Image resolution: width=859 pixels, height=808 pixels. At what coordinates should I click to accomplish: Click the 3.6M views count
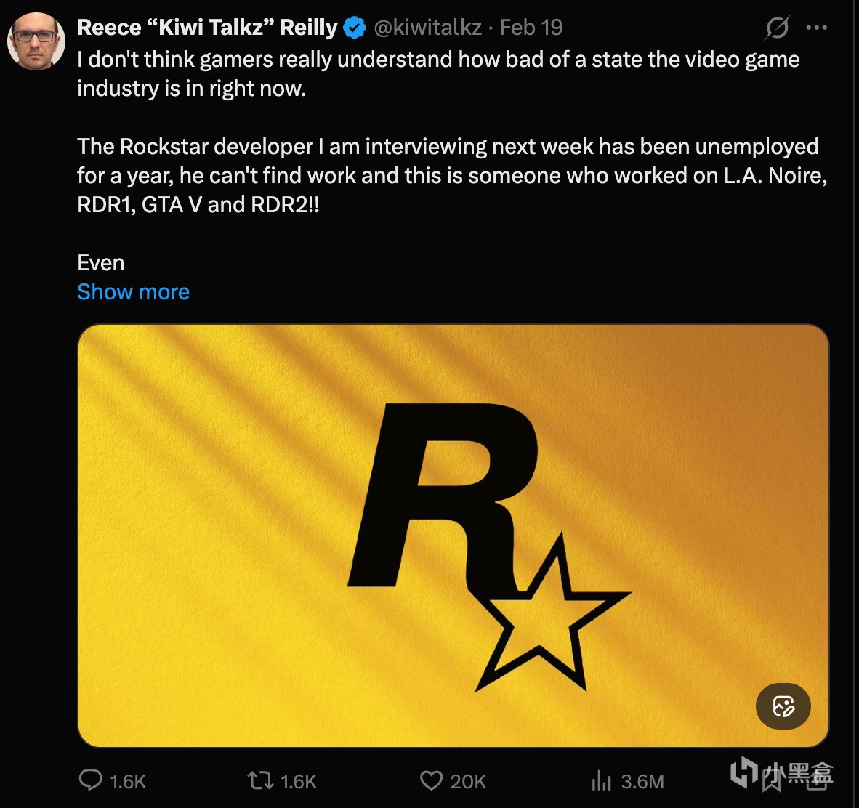[x=642, y=782]
